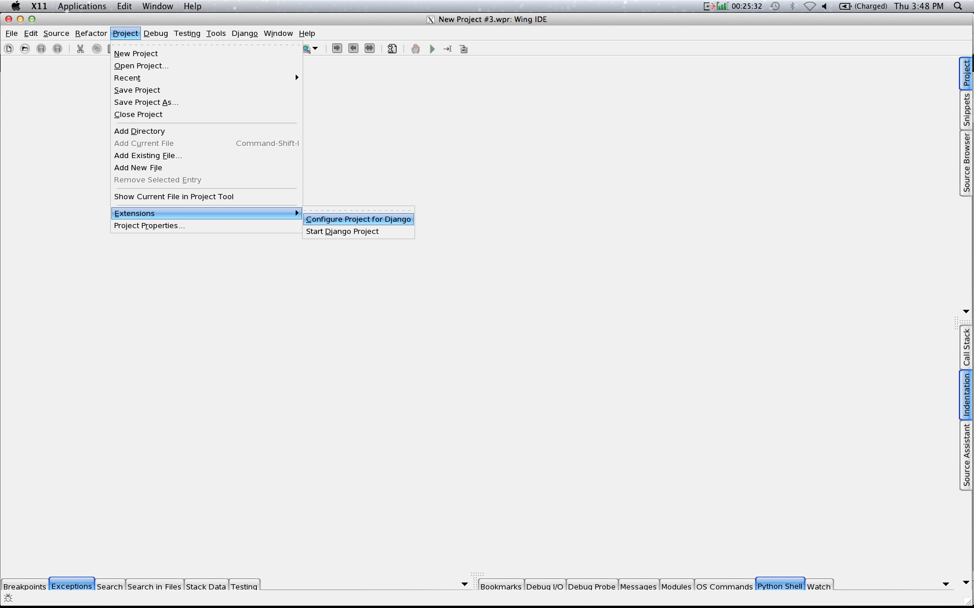Switch to the Source Assistant side tab
The image size is (974, 608).
click(966, 455)
